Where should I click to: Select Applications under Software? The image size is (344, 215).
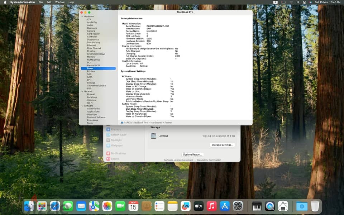(93, 111)
